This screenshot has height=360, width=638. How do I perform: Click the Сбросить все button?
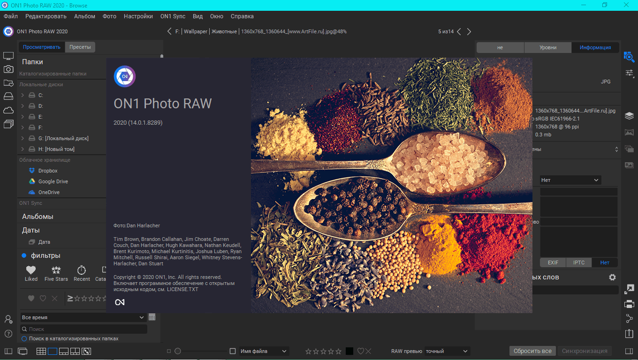532,351
